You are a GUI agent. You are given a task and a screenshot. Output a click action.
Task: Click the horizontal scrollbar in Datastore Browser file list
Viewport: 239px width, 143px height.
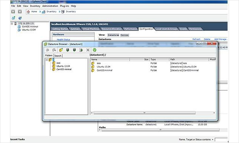point(145,113)
